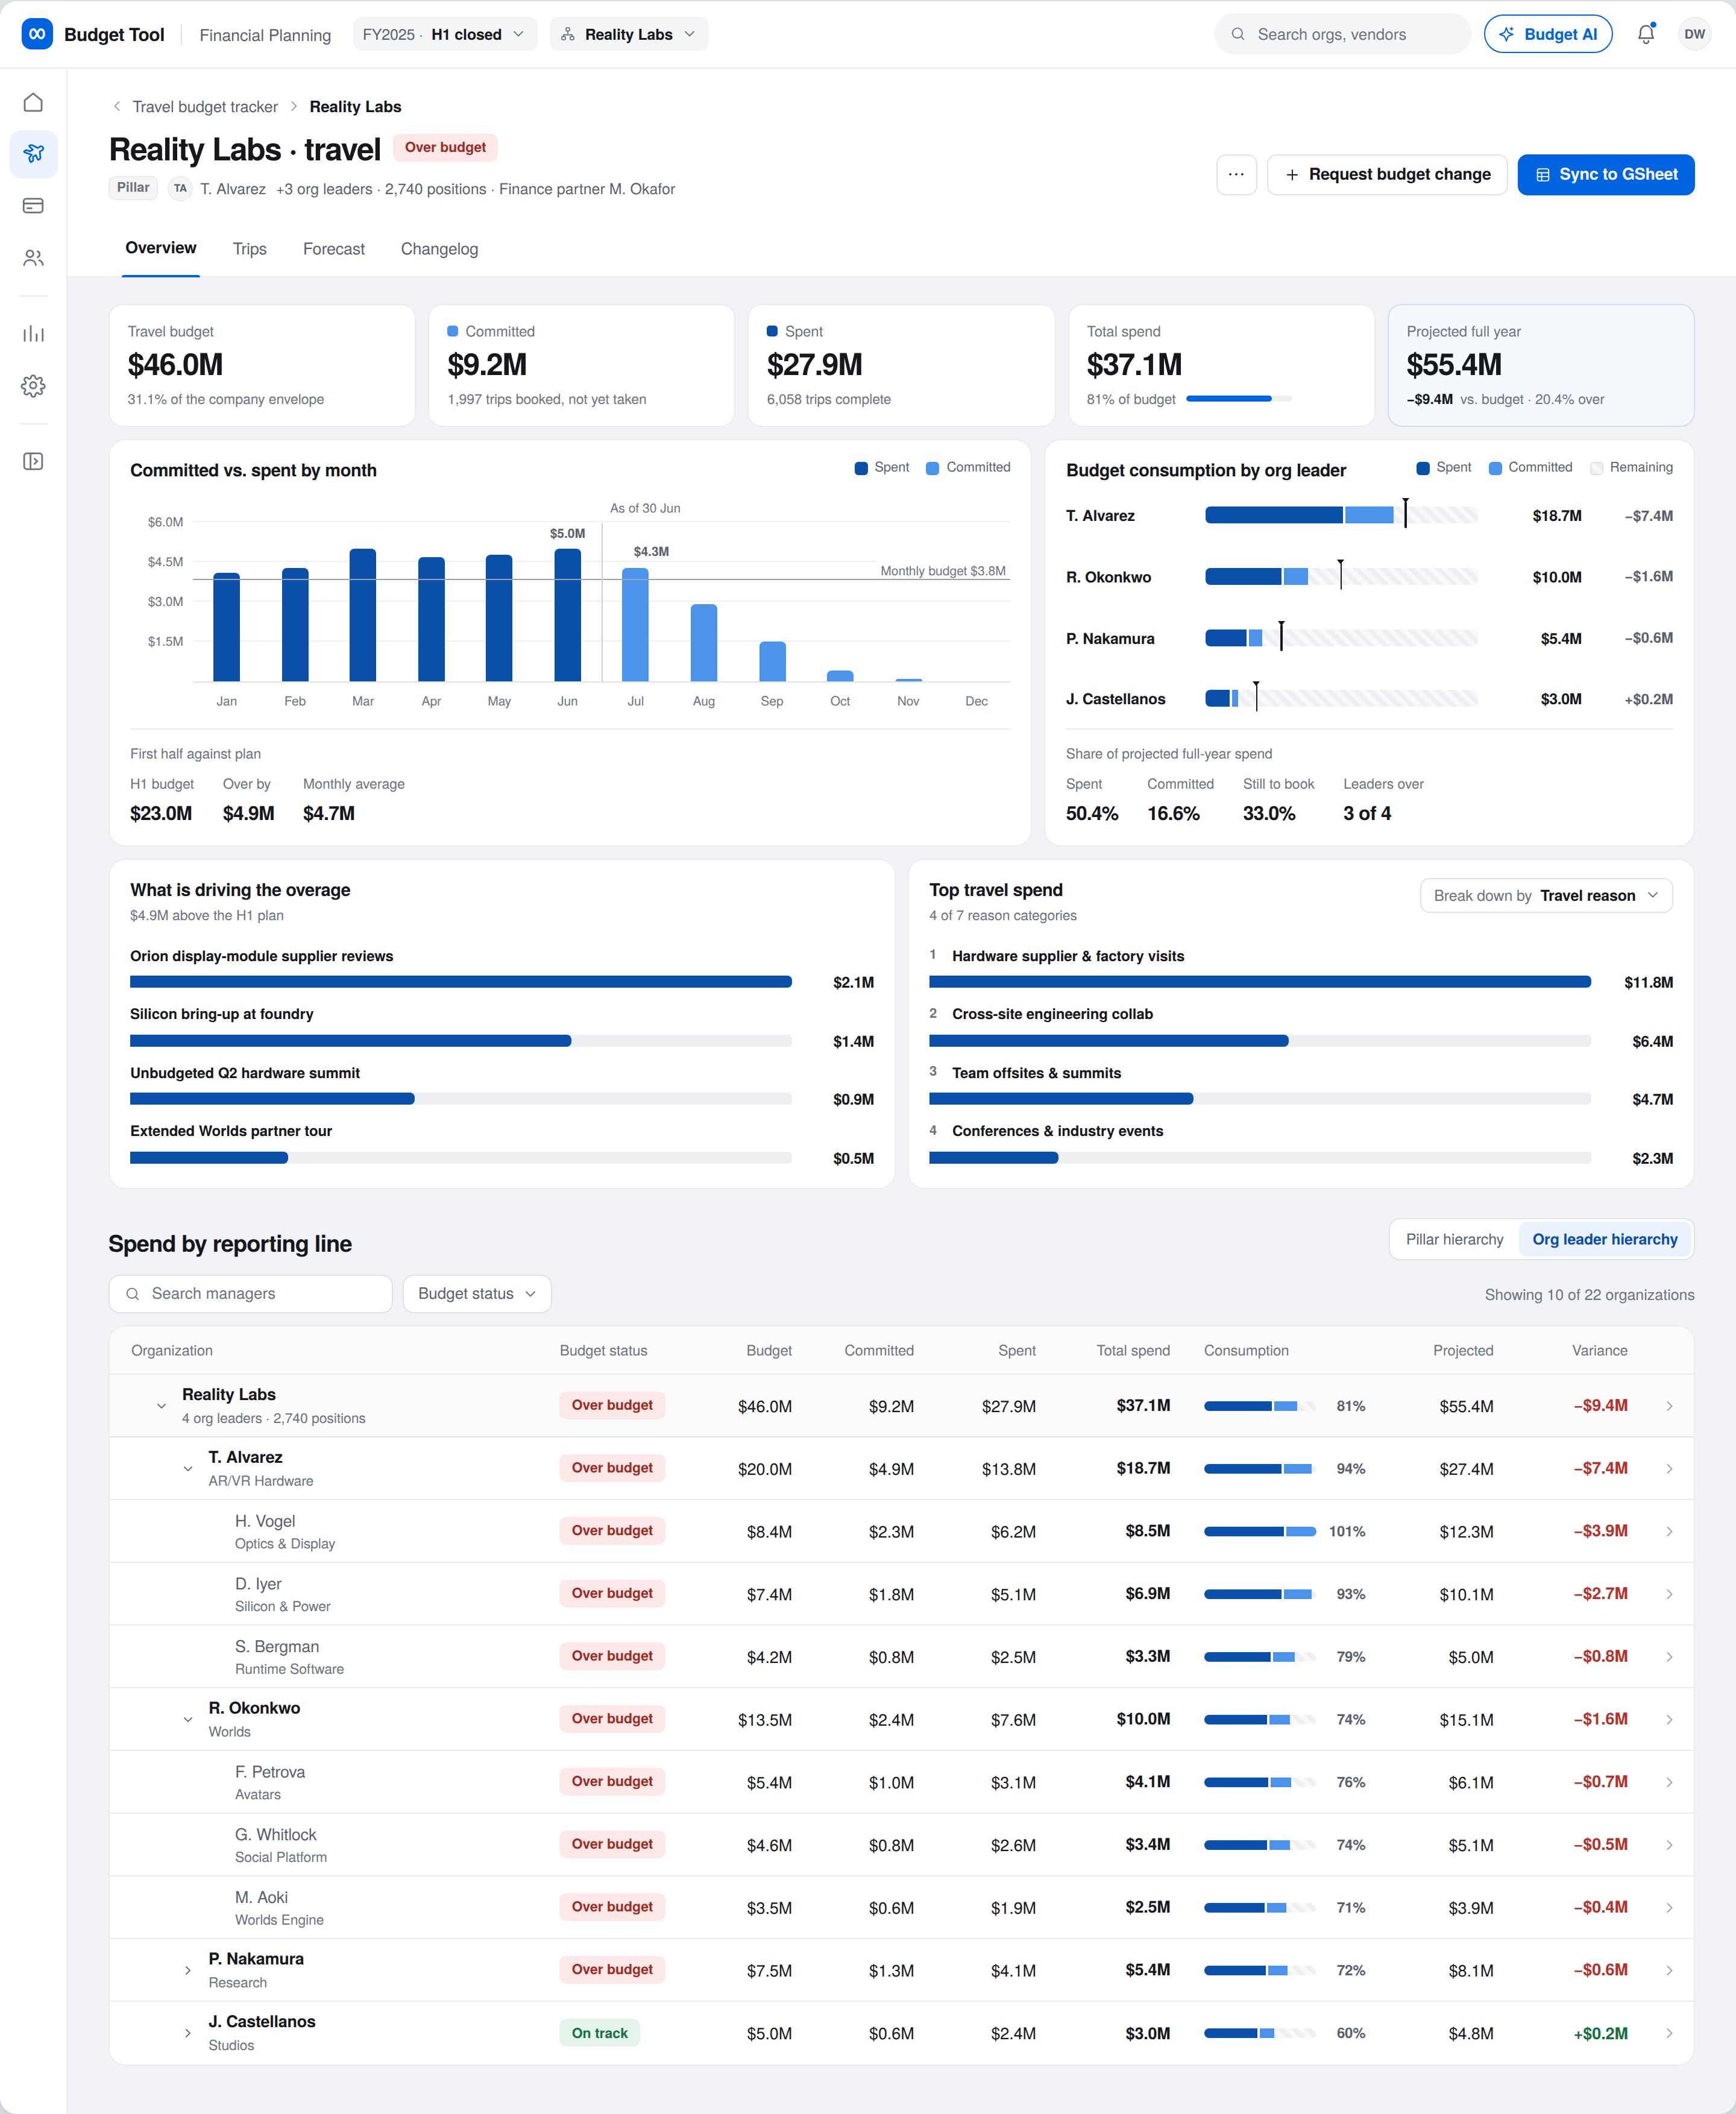Screen dimensions: 1736x2114
Task: Click the Budget Tool infinity logo
Action: 37,34
